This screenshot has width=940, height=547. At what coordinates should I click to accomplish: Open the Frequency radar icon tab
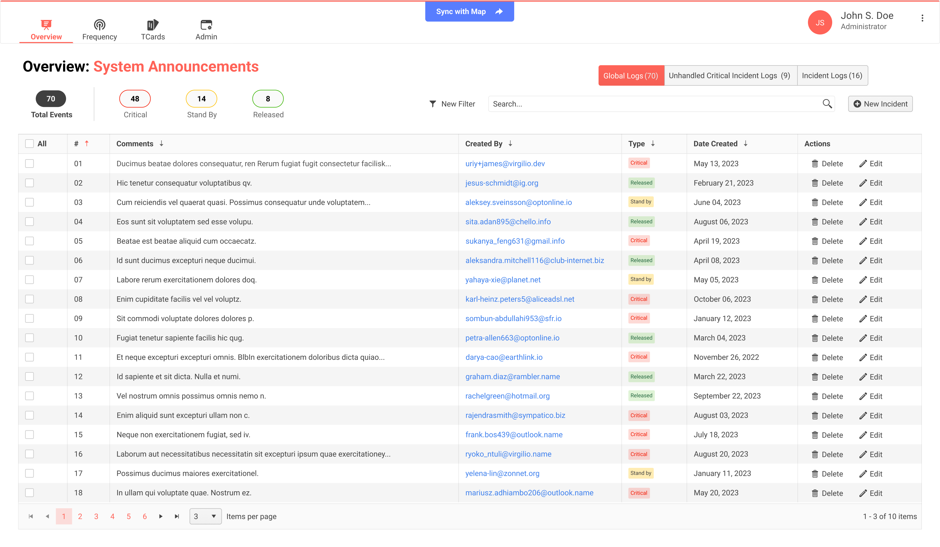coord(99,25)
